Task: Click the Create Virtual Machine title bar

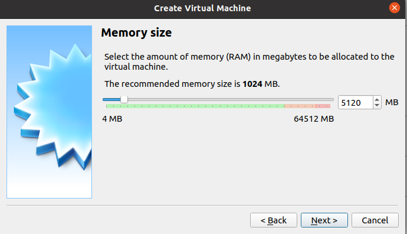Action: [202, 8]
